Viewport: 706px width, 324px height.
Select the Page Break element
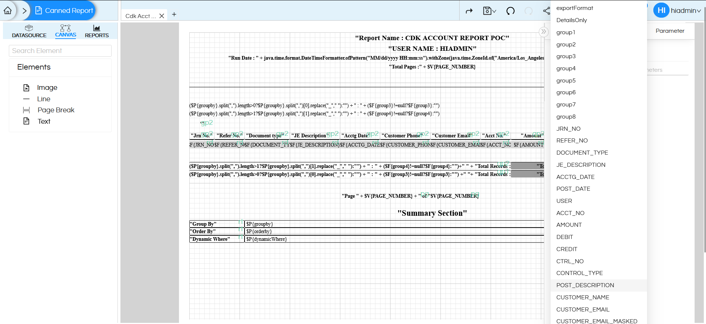click(56, 110)
